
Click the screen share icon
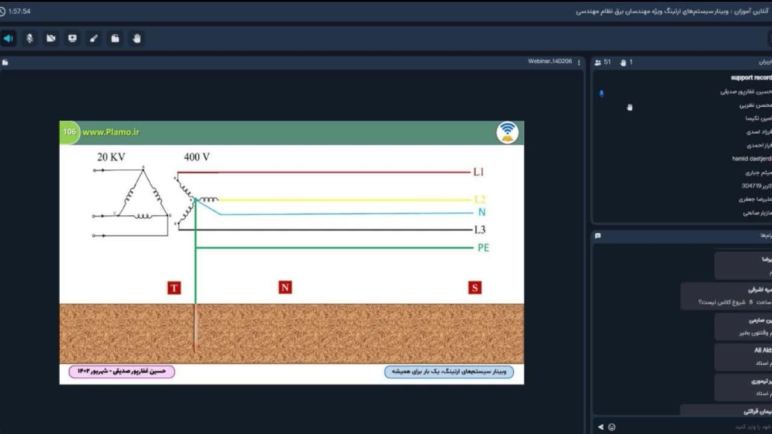tap(72, 39)
